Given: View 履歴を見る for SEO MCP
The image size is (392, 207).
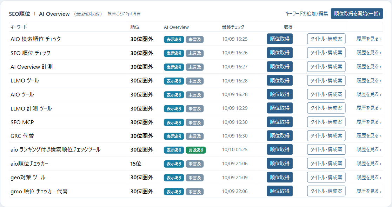Looking at the screenshot, I should coord(369,122).
